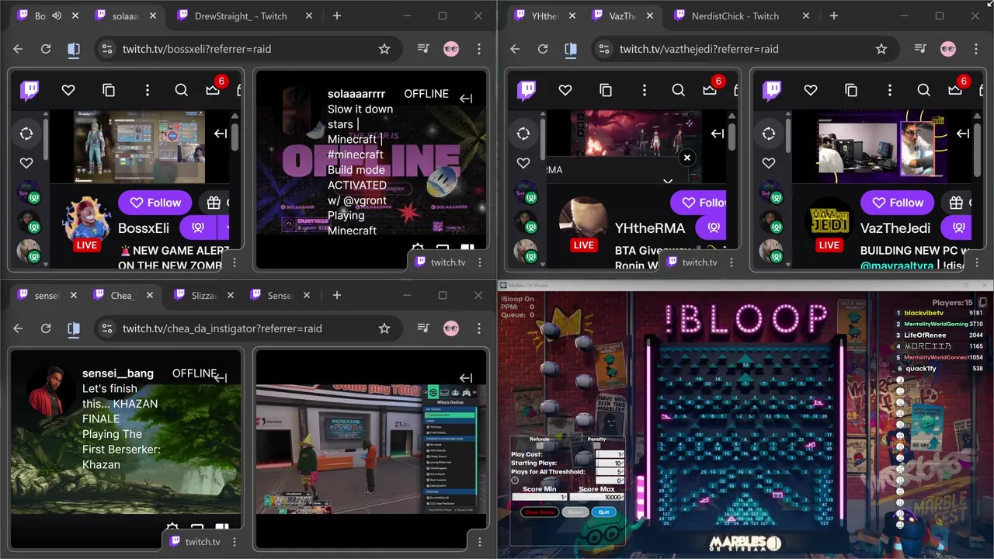Viewport: 994px width, 559px height.
Task: Dismiss popup with X in YHtheRMA pane
Action: point(686,158)
